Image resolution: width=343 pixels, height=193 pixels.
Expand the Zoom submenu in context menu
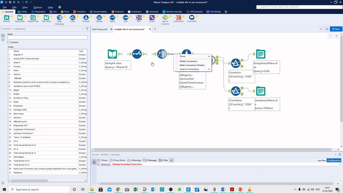pyautogui.click(x=192, y=56)
